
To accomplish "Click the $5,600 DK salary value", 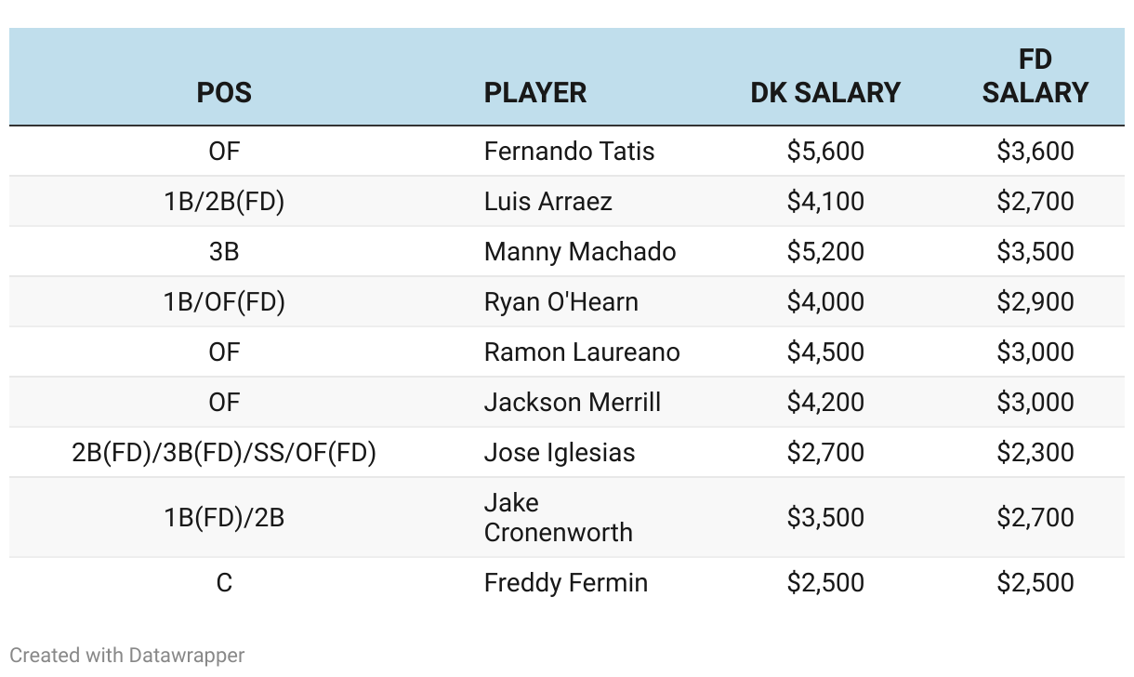I will (825, 151).
